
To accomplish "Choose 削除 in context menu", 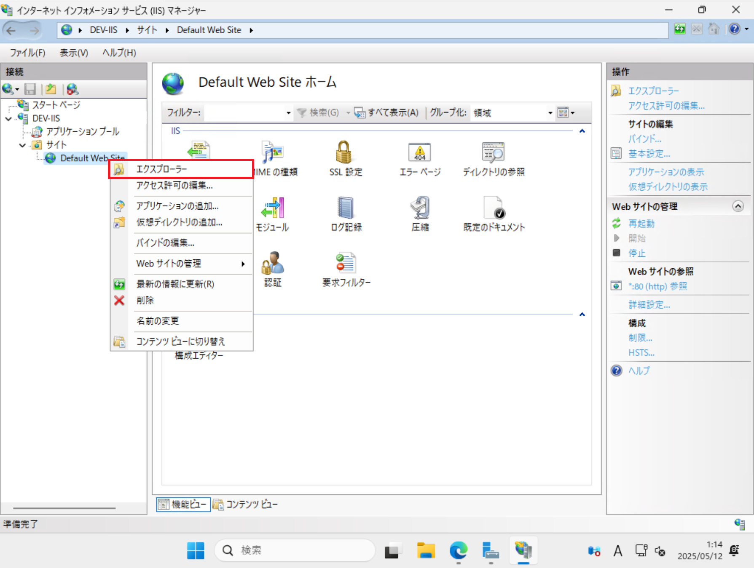I will click(x=182, y=301).
